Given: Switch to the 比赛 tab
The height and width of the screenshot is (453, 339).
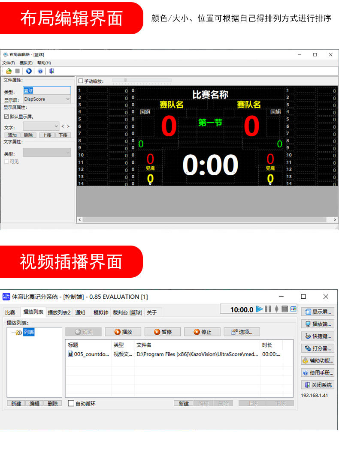Looking at the screenshot, I should [10, 312].
